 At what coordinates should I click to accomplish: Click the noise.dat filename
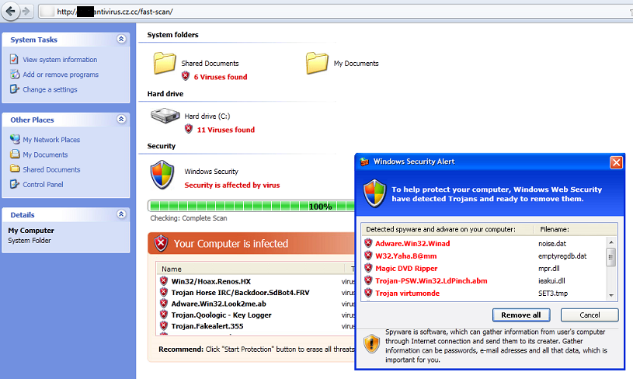[552, 243]
